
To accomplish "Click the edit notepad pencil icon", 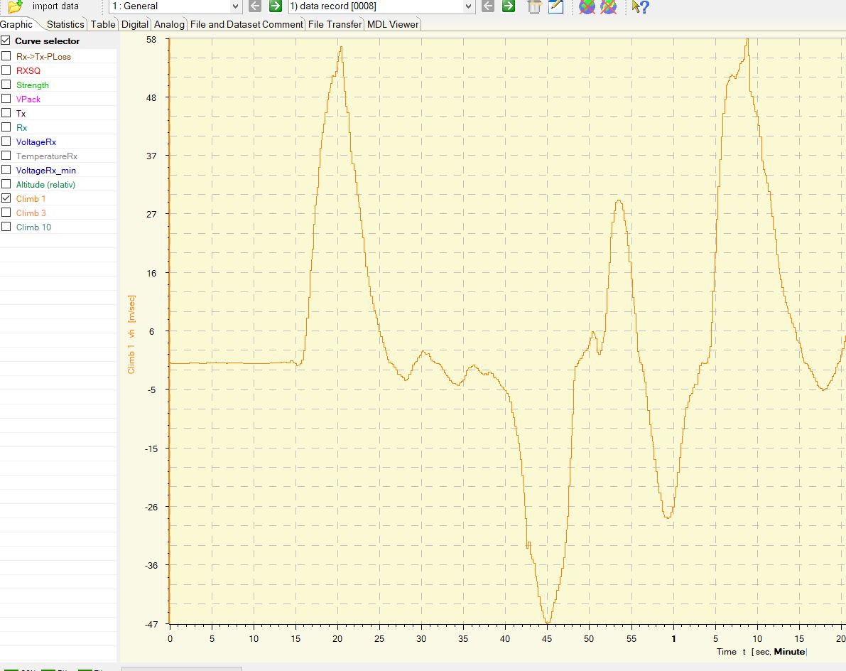I will [555, 7].
